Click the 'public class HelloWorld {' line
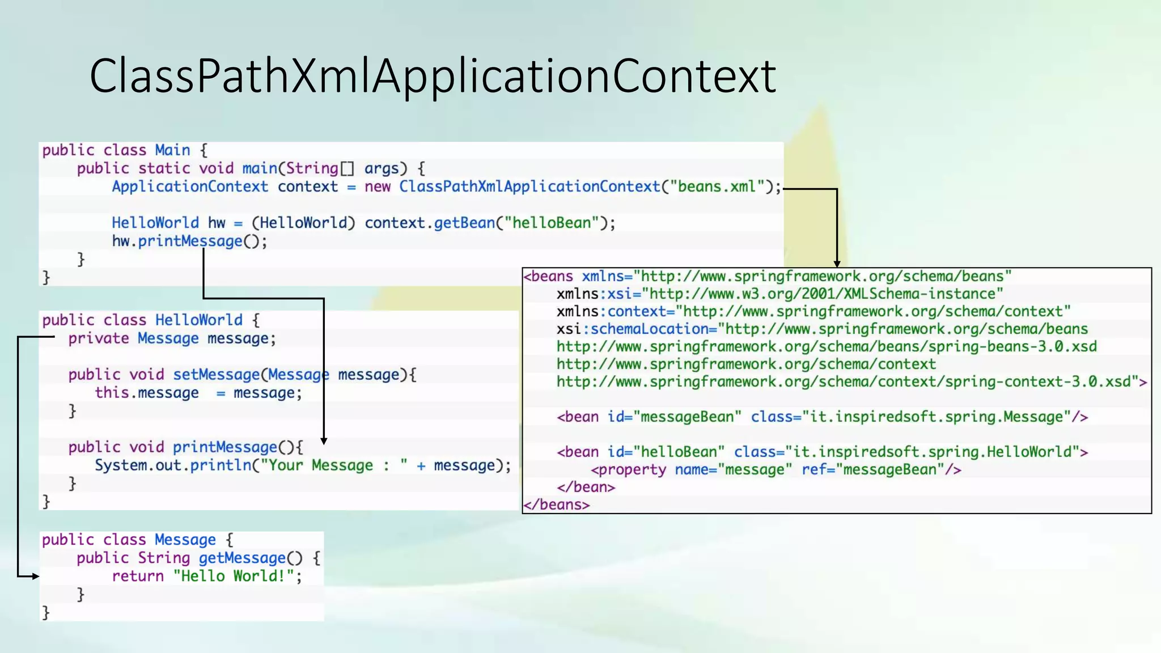This screenshot has width=1161, height=653. [x=151, y=320]
